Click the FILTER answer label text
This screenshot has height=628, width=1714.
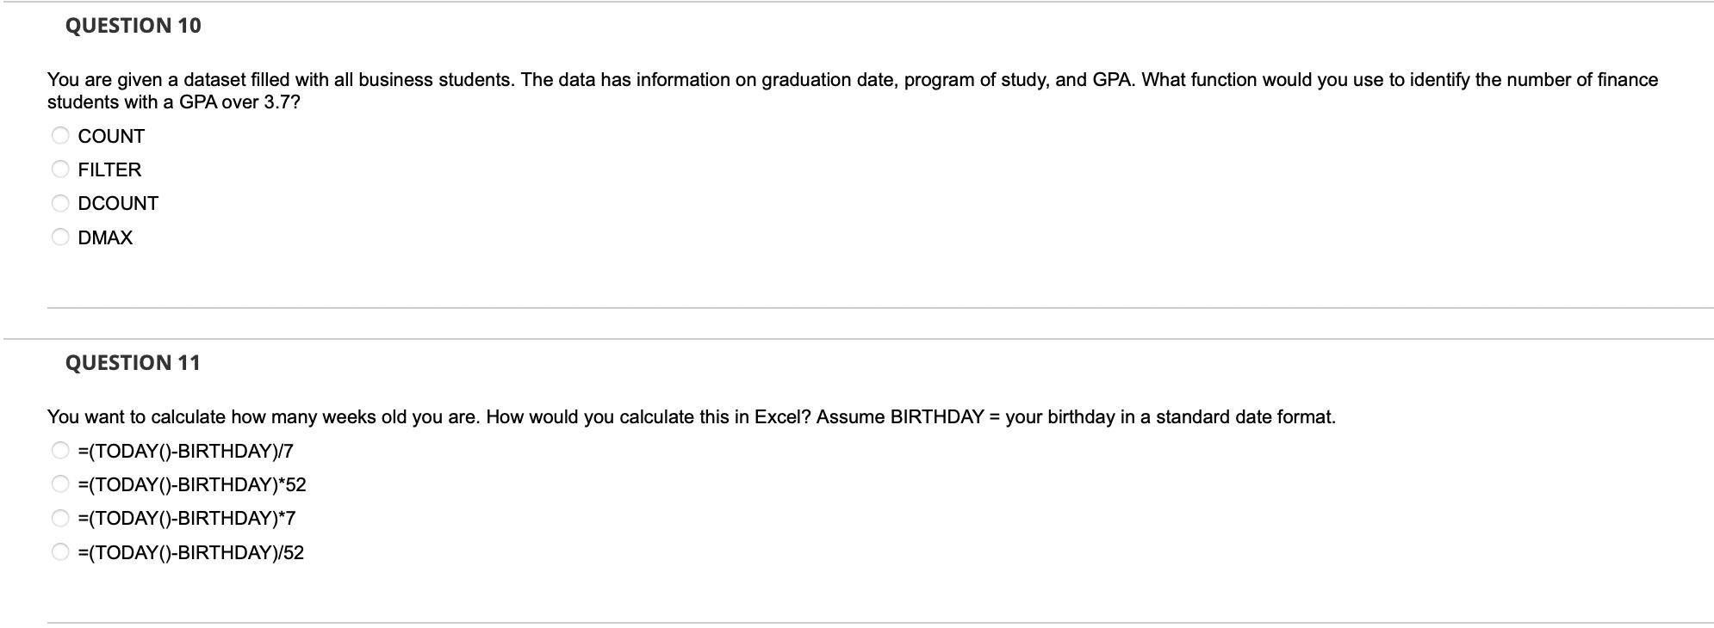(x=109, y=170)
